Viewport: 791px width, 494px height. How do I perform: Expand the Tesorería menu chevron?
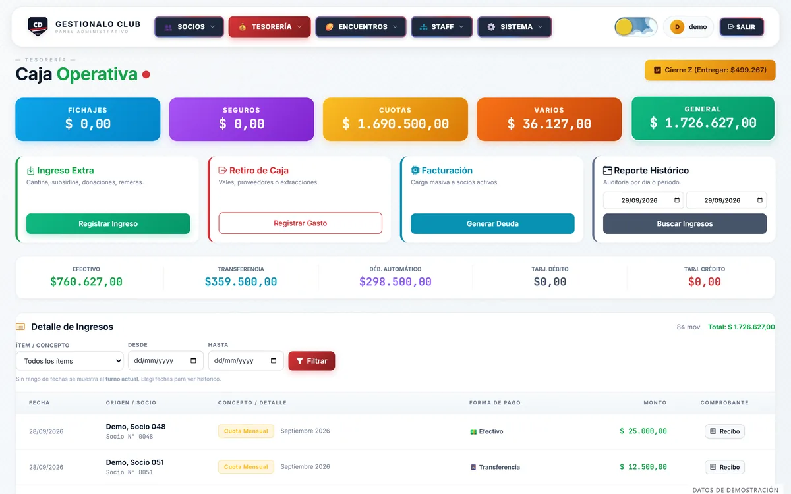pos(299,27)
